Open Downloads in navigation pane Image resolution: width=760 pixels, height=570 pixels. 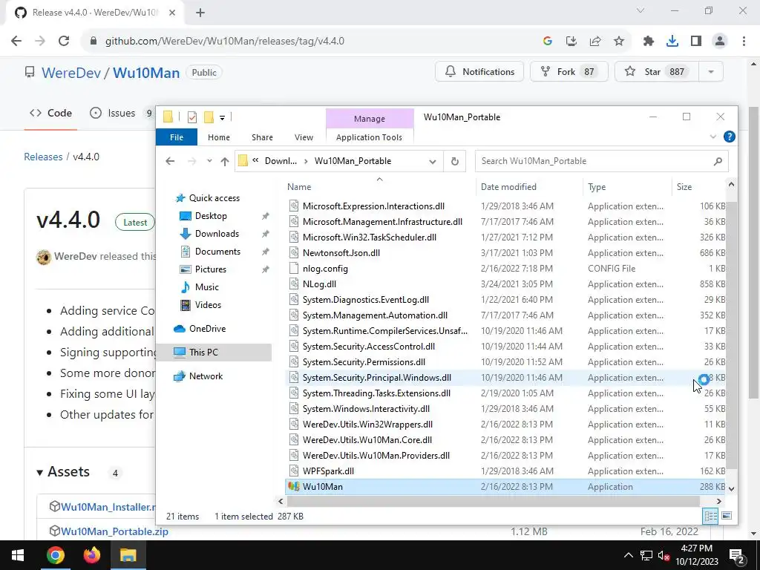(x=217, y=234)
